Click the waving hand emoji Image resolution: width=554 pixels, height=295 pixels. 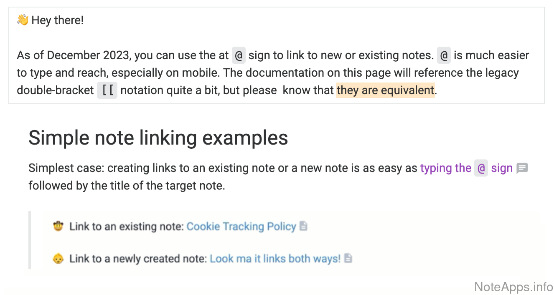point(23,20)
